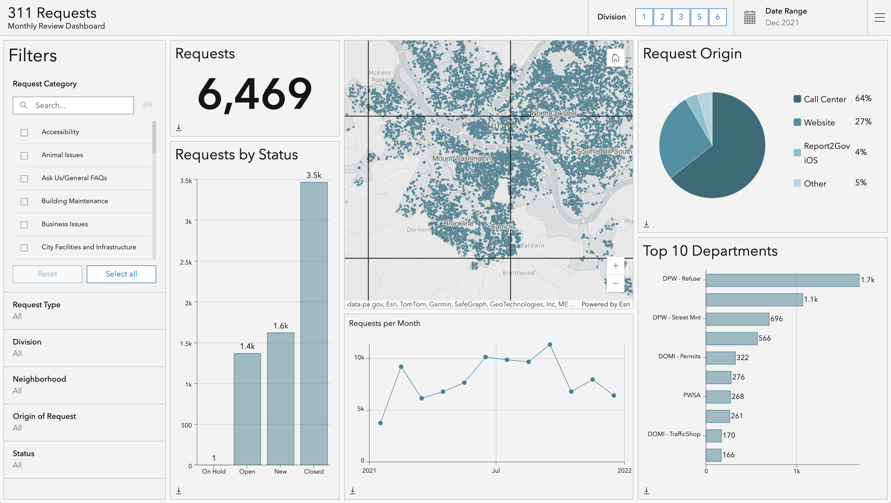Click the Reset button in Filters panel
This screenshot has height=503, width=891.
(47, 274)
